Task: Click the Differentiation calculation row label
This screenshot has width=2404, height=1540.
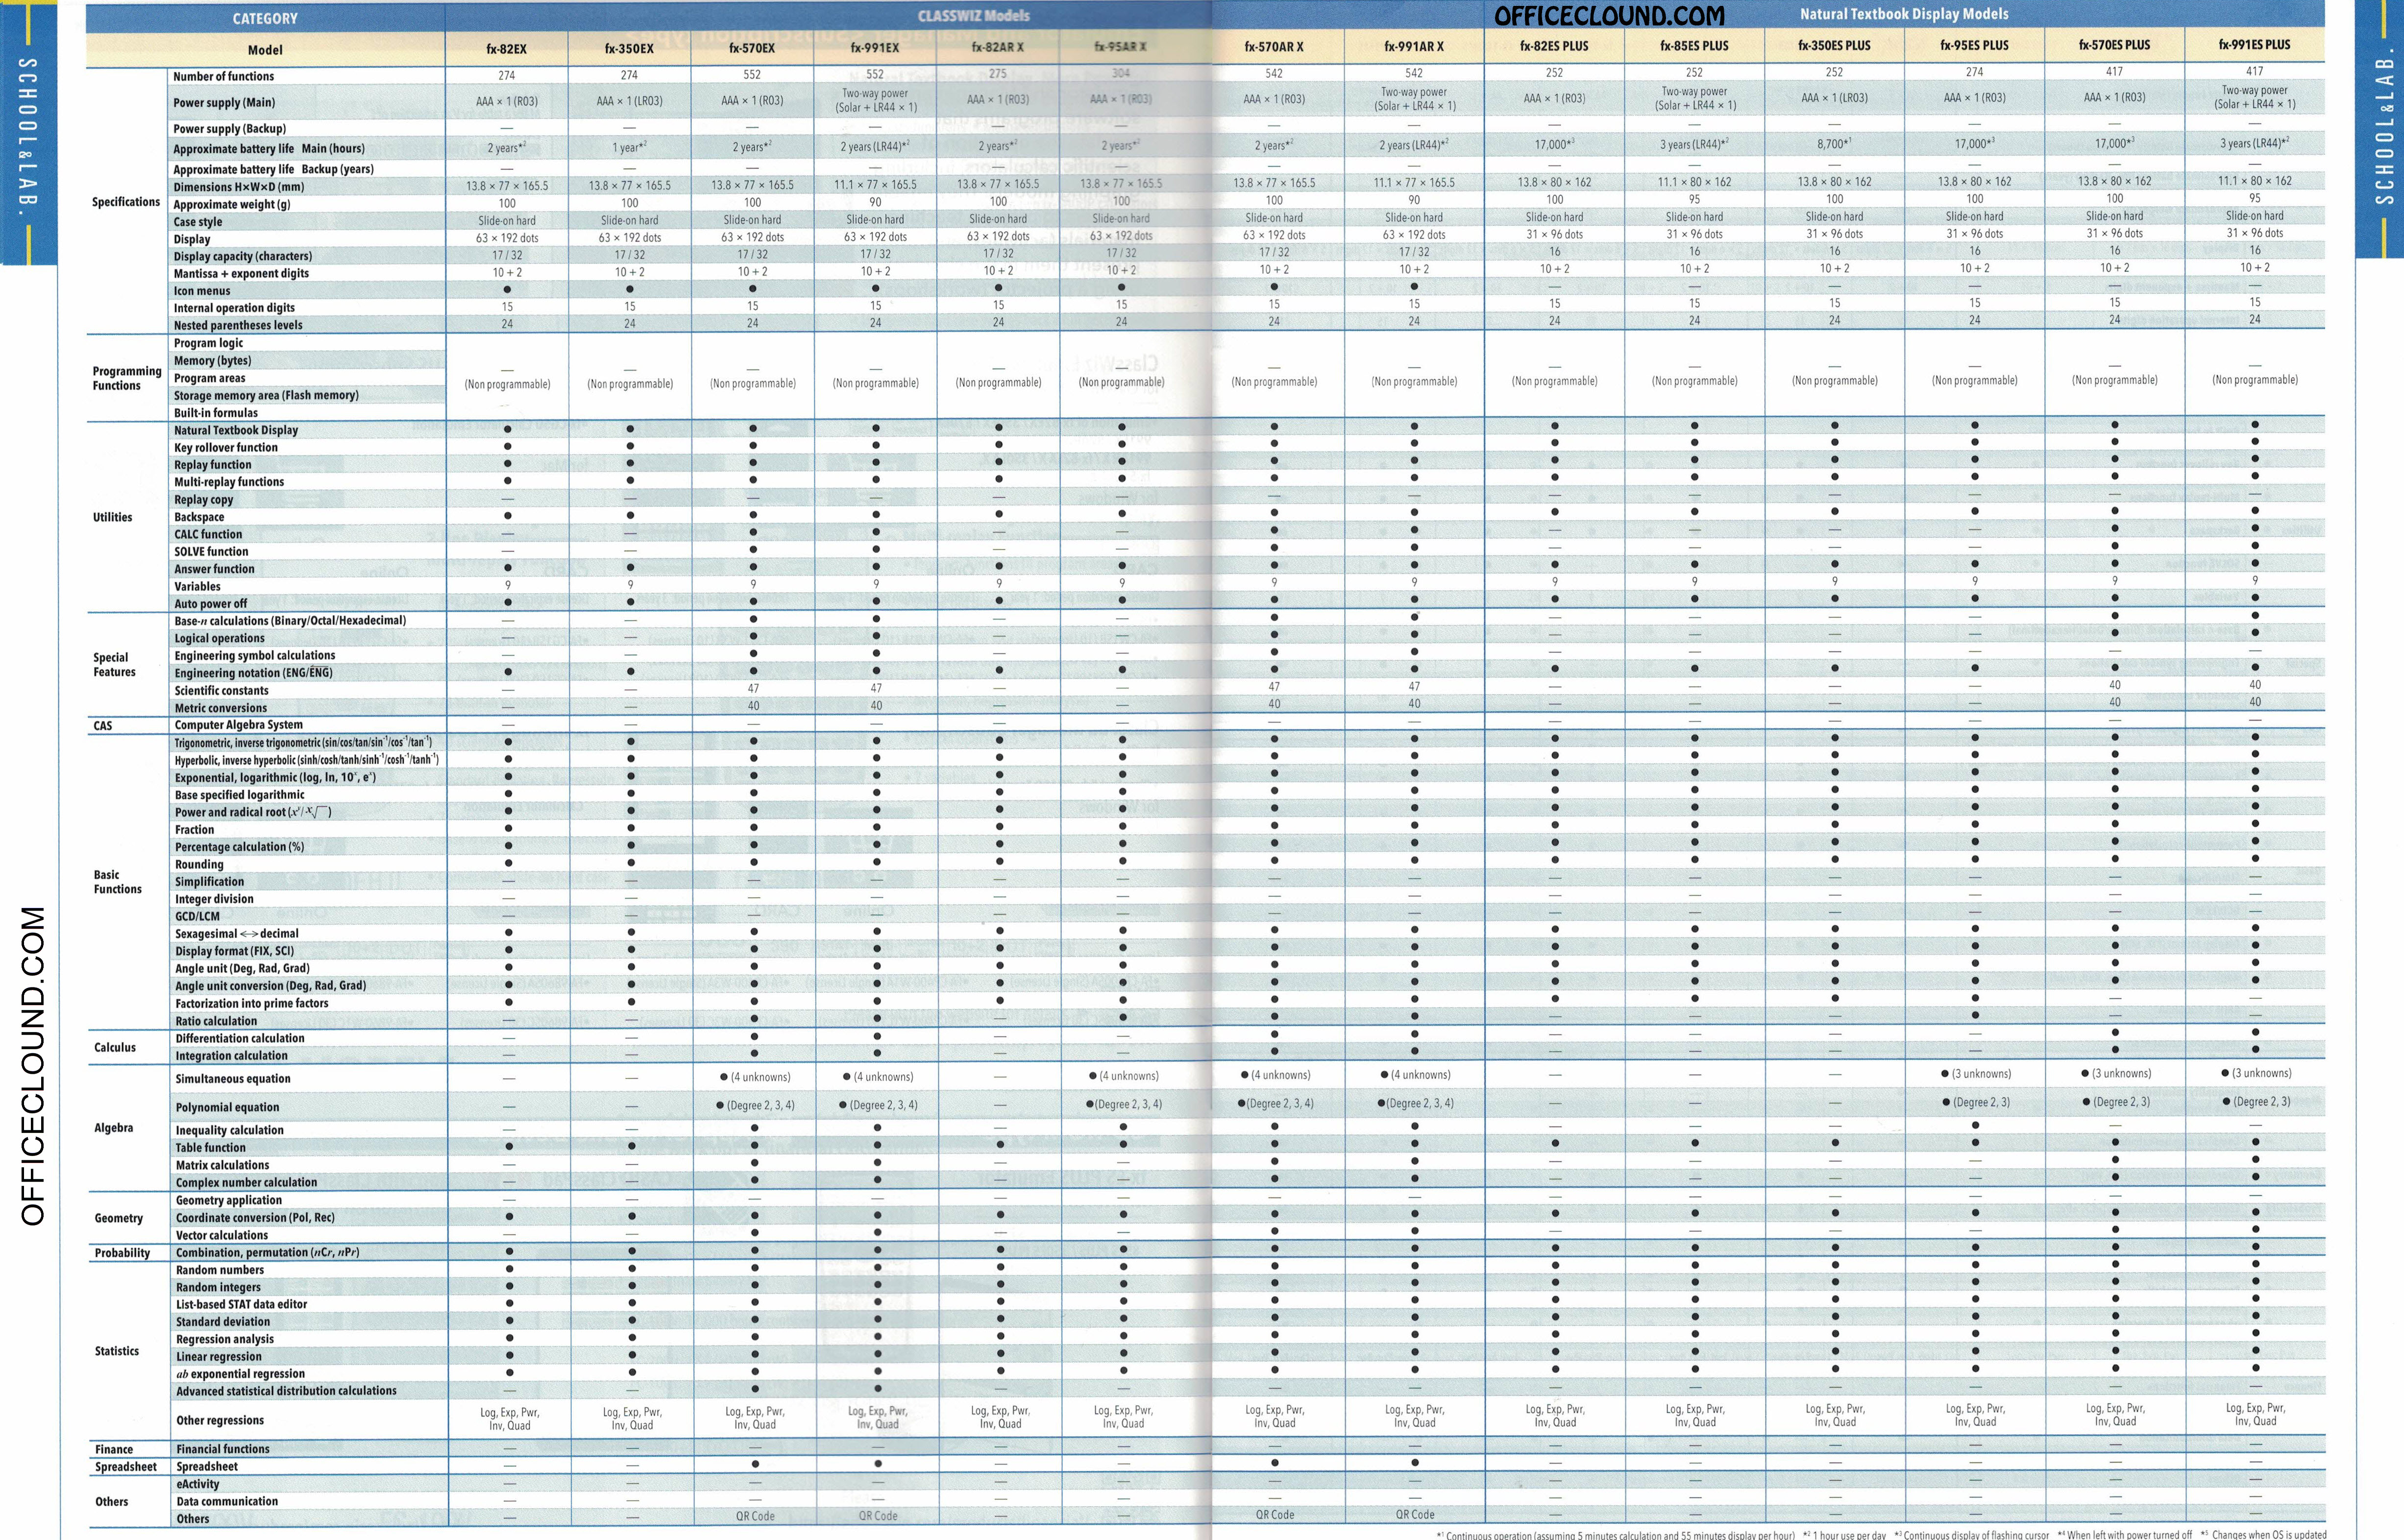Action: pyautogui.click(x=240, y=1038)
